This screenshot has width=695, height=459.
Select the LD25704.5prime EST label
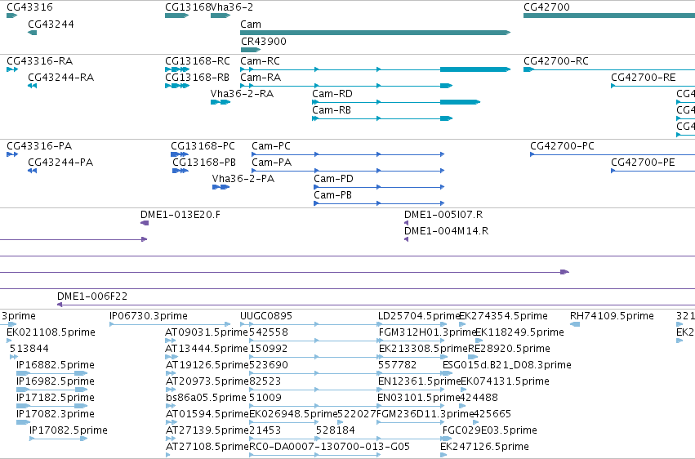pyautogui.click(x=419, y=316)
